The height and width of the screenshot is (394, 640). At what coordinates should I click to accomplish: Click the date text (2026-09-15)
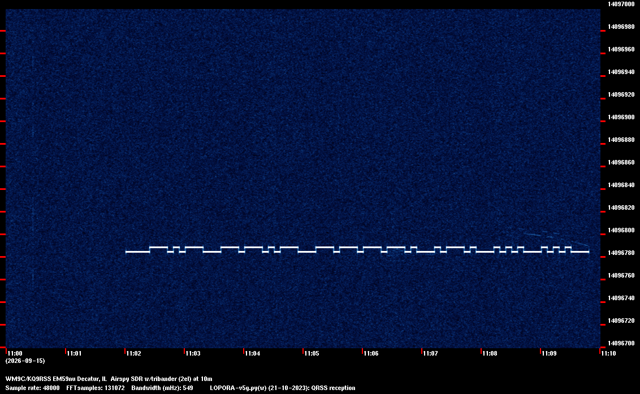click(x=25, y=361)
